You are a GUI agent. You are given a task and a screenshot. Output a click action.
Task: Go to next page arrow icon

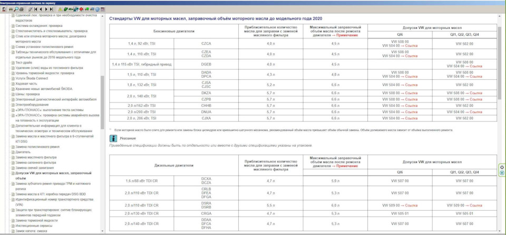(46, 9)
